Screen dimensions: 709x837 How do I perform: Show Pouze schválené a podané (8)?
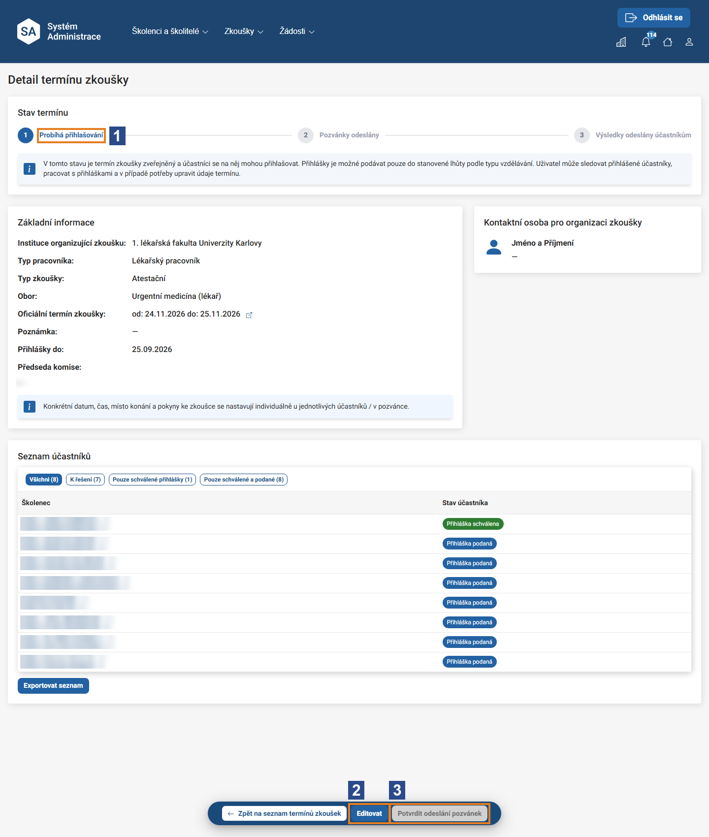(x=244, y=480)
